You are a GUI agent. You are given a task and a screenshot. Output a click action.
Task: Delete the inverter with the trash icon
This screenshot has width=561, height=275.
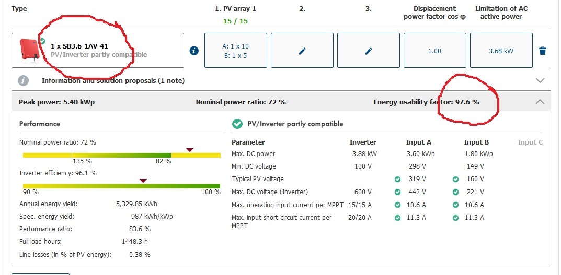click(543, 51)
